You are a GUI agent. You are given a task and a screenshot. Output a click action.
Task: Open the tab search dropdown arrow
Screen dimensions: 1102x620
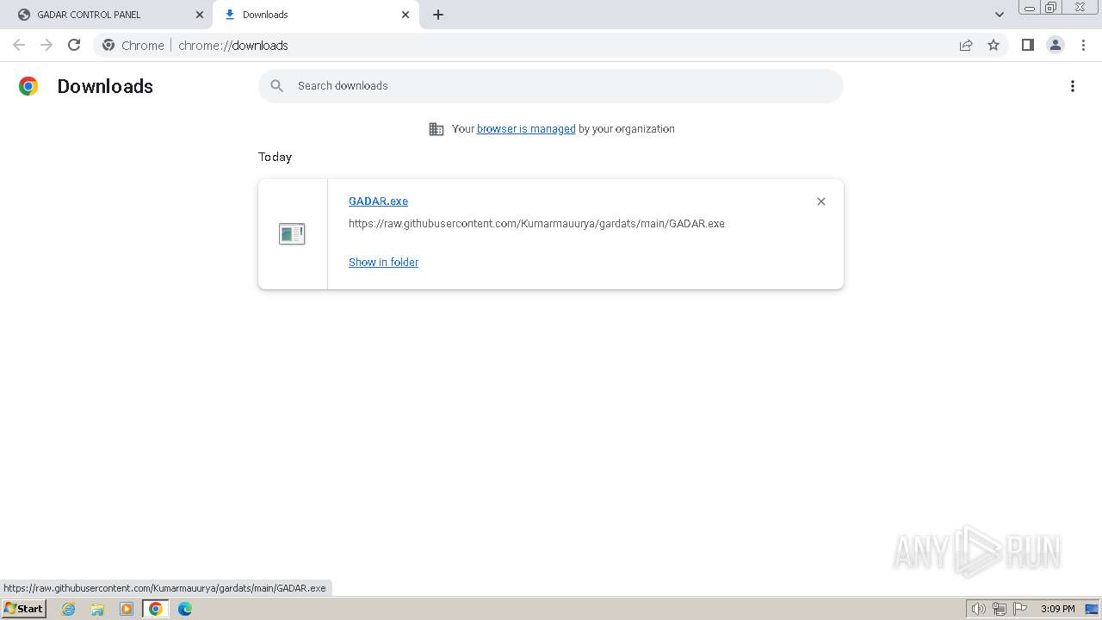coord(1000,15)
